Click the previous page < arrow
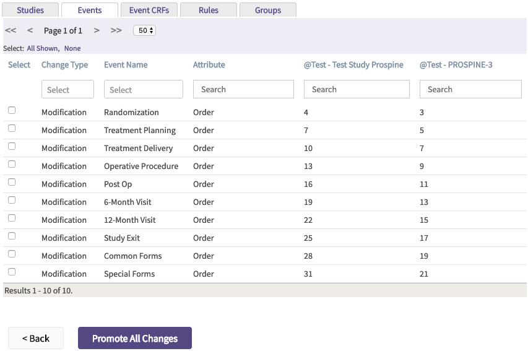Screen dimensions: 528x351 tap(30, 30)
